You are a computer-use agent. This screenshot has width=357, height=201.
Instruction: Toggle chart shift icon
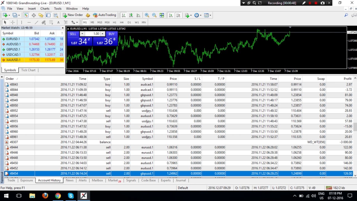178,15
